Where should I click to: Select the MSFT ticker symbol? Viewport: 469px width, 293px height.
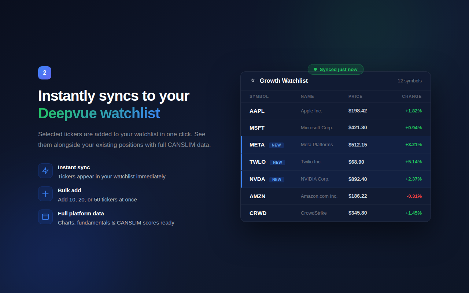(x=257, y=127)
